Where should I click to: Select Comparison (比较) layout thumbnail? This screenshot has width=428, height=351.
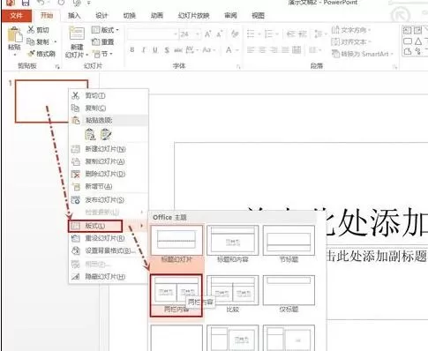pyautogui.click(x=232, y=294)
